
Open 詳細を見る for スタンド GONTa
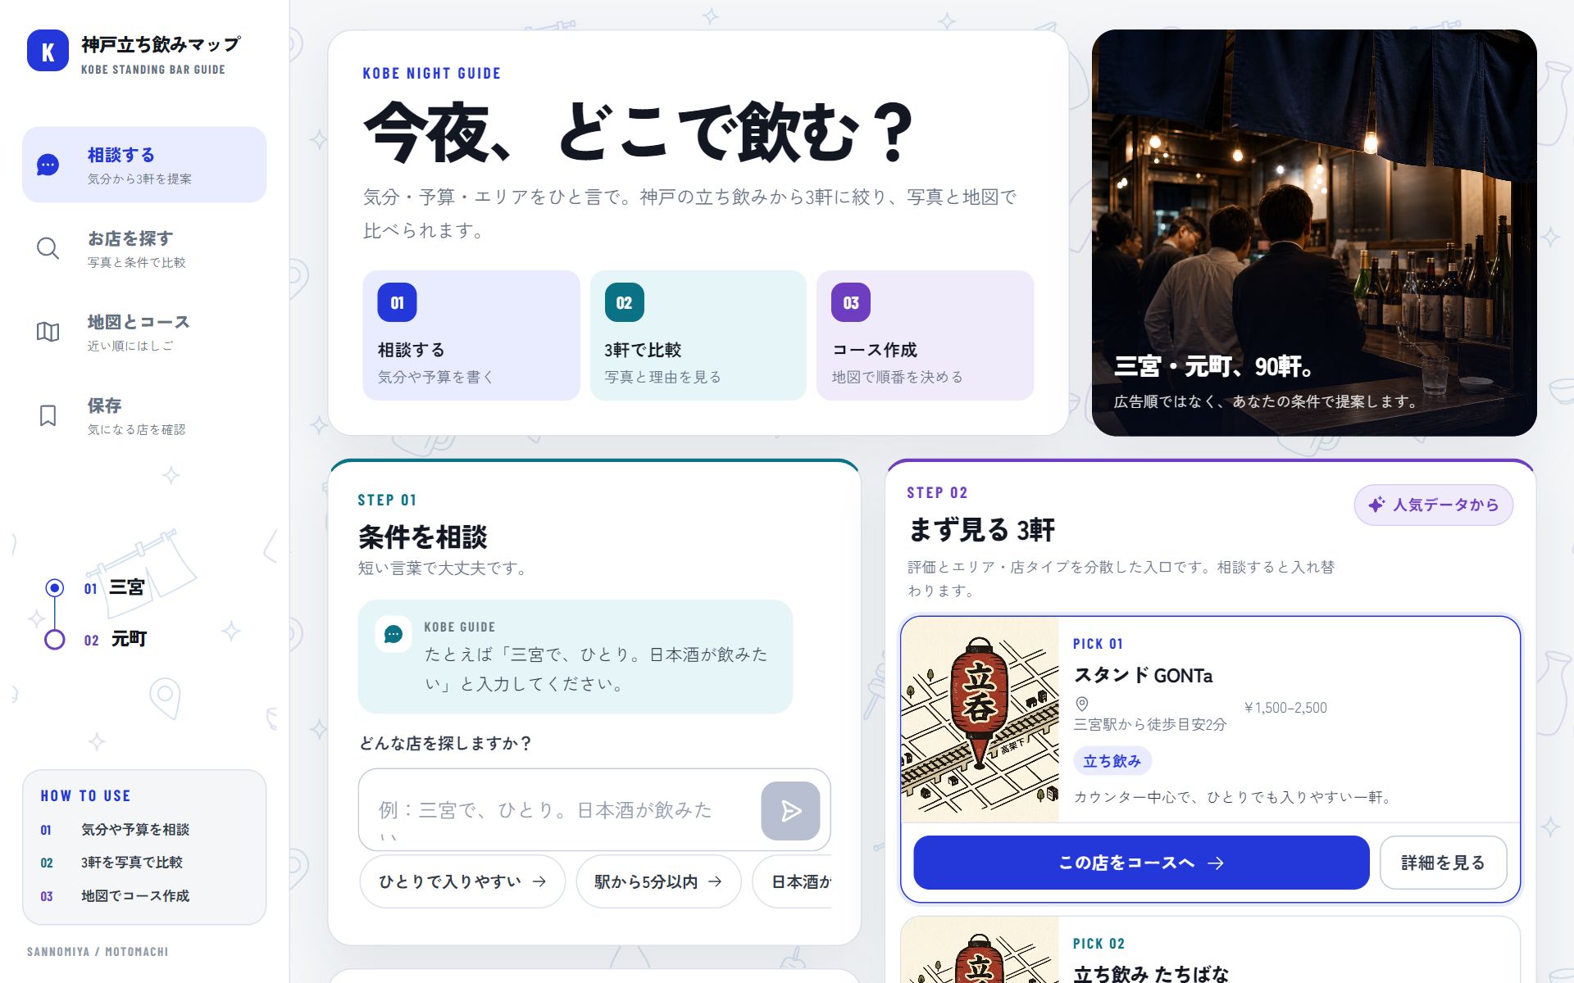pyautogui.click(x=1443, y=863)
